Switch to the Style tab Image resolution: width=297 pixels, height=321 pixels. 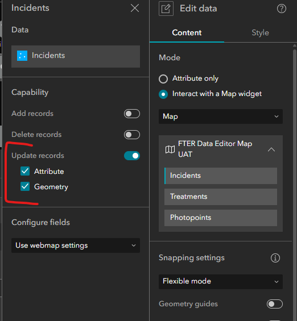pyautogui.click(x=260, y=33)
